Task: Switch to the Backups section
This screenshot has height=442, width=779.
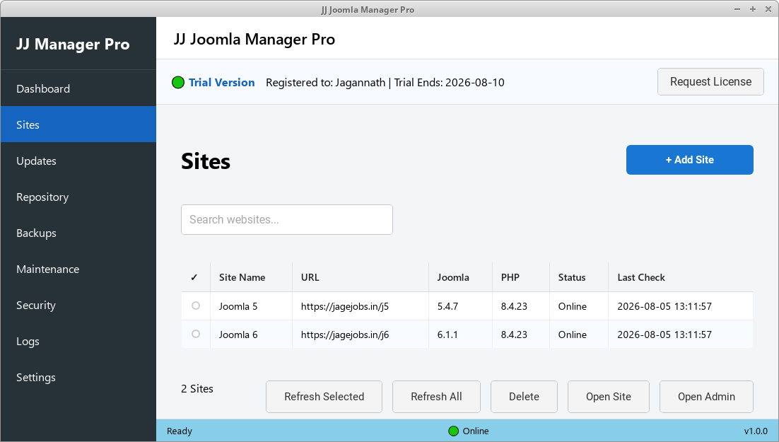Action: click(78, 233)
